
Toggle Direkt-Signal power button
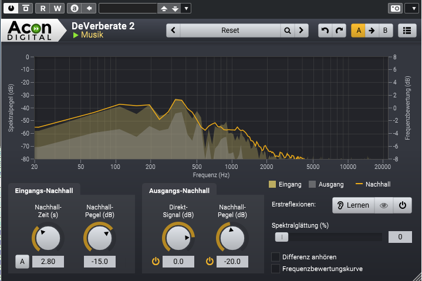[x=156, y=262]
